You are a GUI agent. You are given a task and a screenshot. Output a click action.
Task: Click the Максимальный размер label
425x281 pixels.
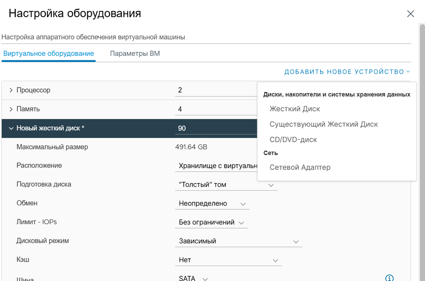pos(52,147)
